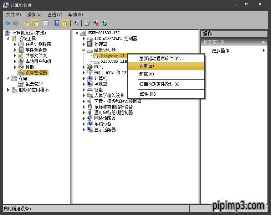Click the Help question mark toolbar icon

(57, 23)
